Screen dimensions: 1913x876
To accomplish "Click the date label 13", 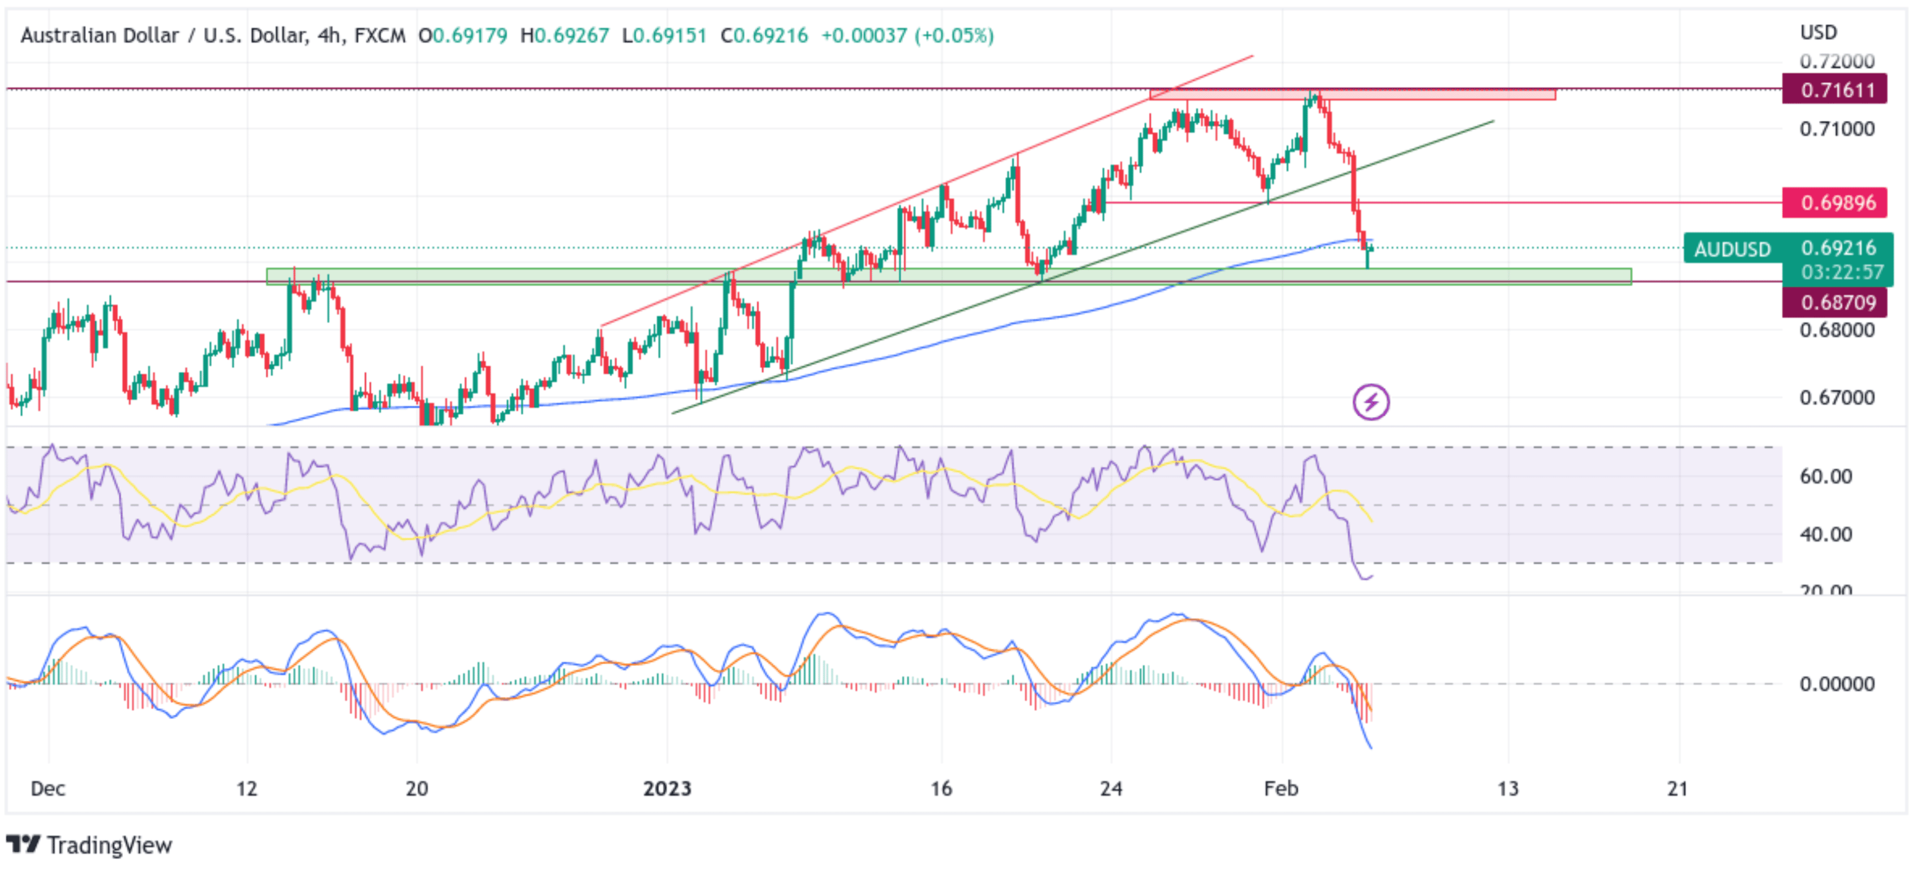I will point(1508,788).
